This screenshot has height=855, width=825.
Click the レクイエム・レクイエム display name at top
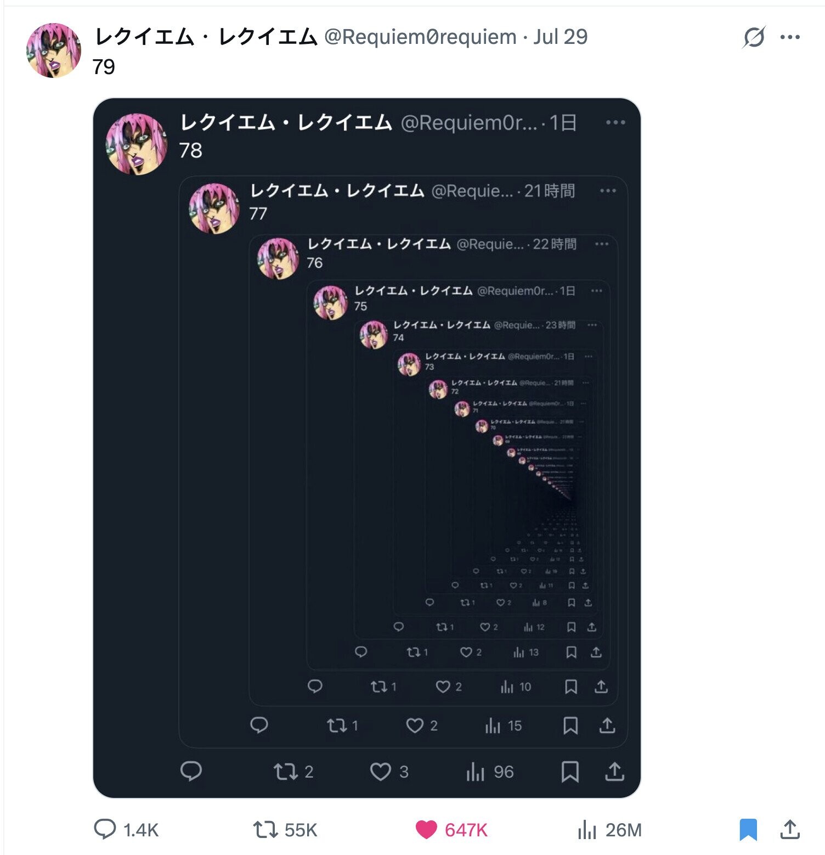[x=206, y=37]
